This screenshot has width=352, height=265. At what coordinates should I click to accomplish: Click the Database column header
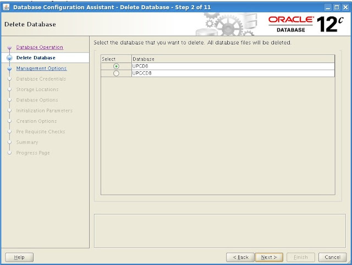[233, 59]
